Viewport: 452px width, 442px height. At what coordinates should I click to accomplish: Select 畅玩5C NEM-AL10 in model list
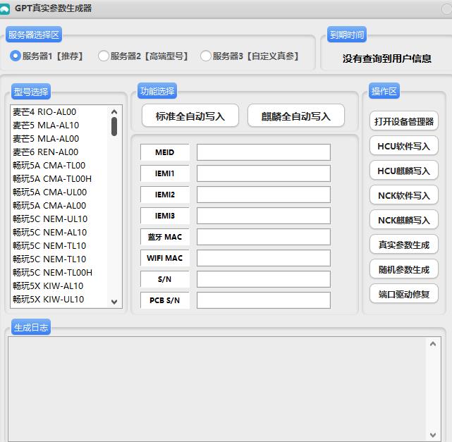(x=59, y=232)
